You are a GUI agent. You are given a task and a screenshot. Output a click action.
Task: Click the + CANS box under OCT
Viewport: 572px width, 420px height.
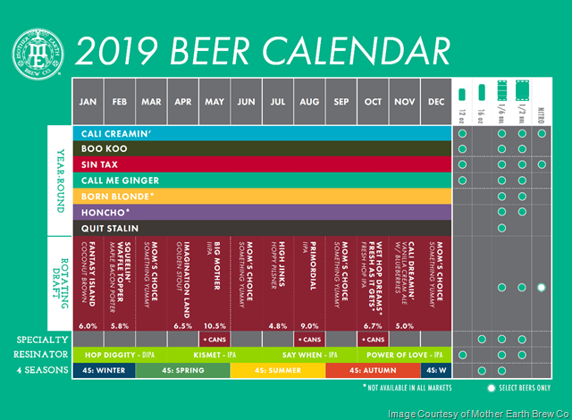click(373, 340)
